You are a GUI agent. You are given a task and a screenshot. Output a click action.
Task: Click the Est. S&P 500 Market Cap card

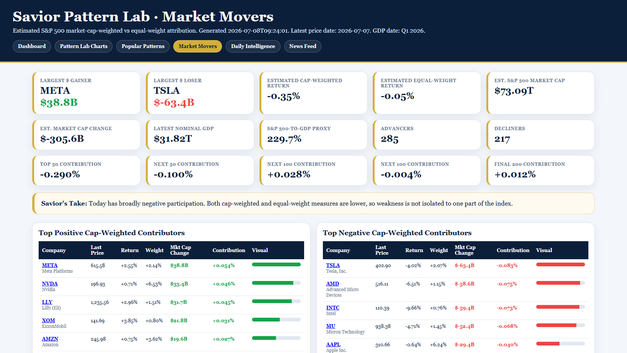[540, 93]
